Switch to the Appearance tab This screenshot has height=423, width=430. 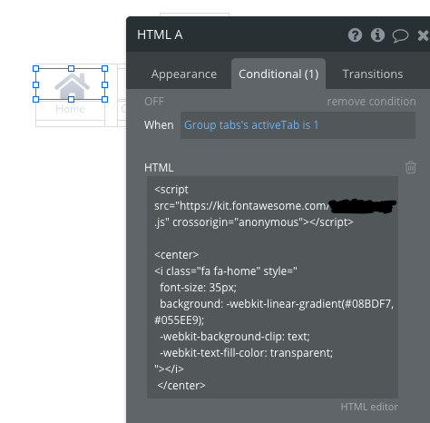coord(184,74)
